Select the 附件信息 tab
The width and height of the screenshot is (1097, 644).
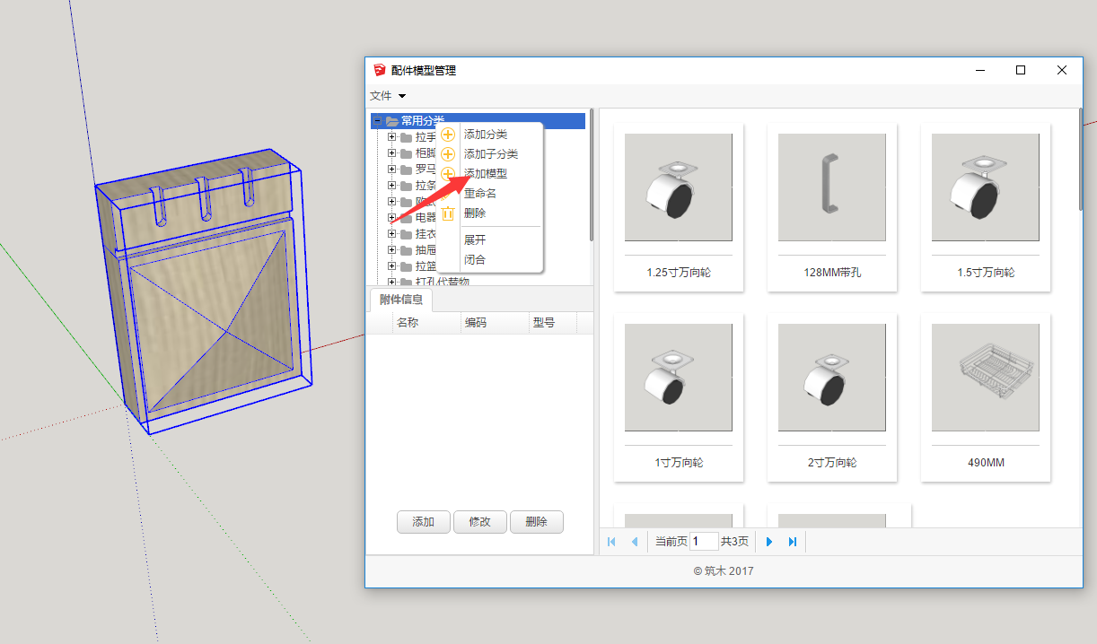[x=401, y=300]
